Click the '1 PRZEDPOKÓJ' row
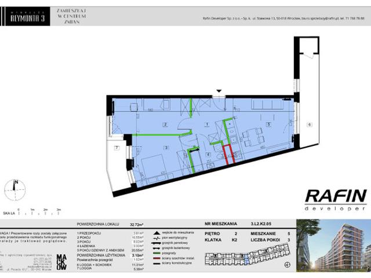Screen dimensions: 371x278 tap(110, 233)
